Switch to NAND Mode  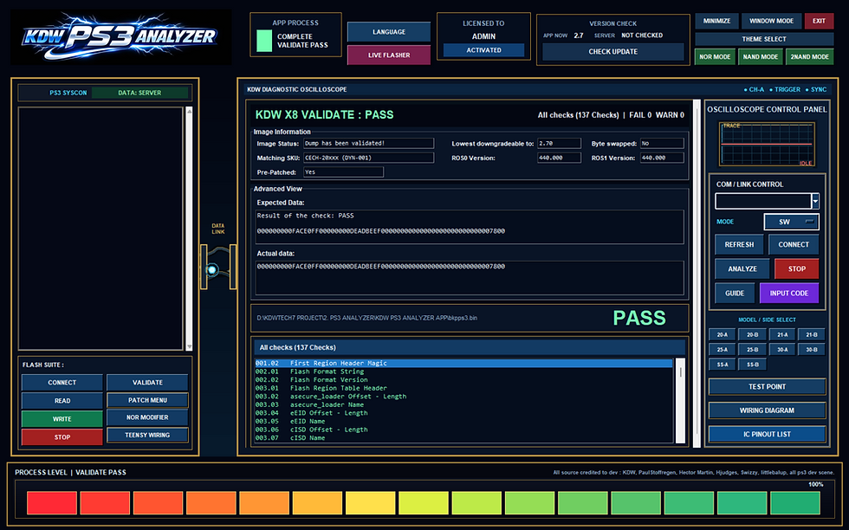pos(761,57)
